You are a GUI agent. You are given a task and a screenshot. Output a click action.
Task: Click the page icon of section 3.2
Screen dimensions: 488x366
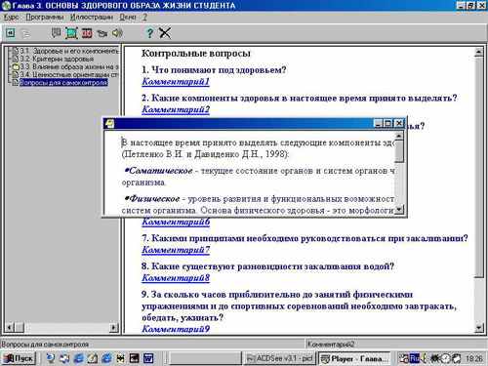[16, 59]
